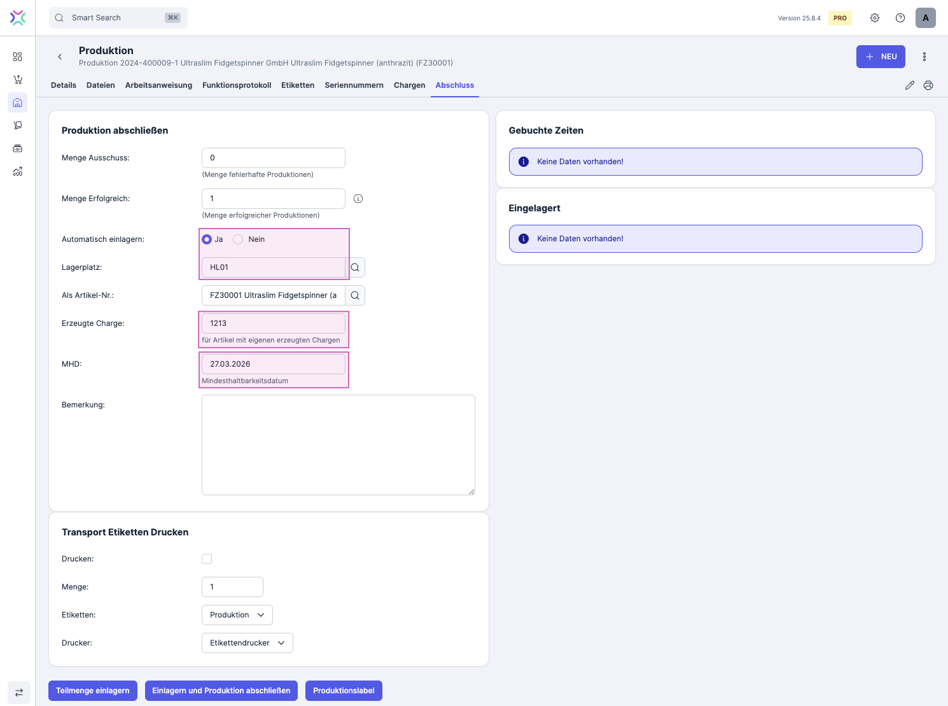Open the three-dot more options menu

coord(924,57)
